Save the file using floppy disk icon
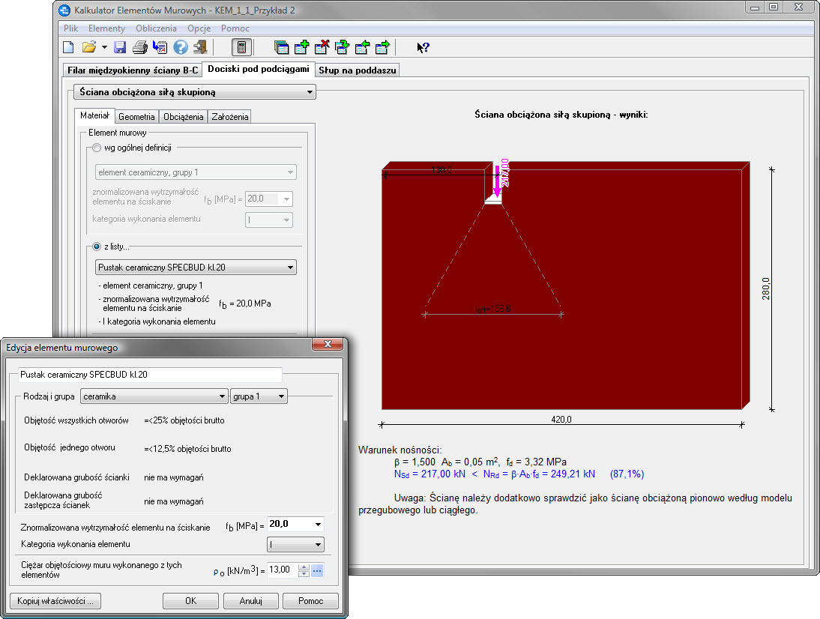The image size is (820, 619). tap(120, 48)
